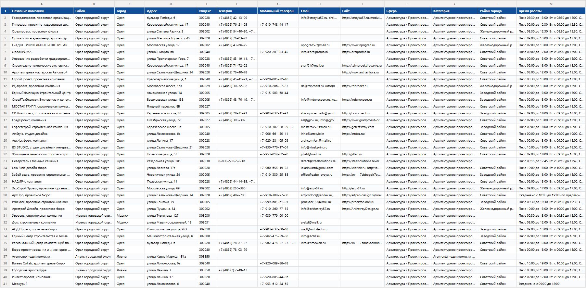586x293 pixels.
Task: Select the site cell 'http://gefeststroy.com'
Action: [362, 127]
